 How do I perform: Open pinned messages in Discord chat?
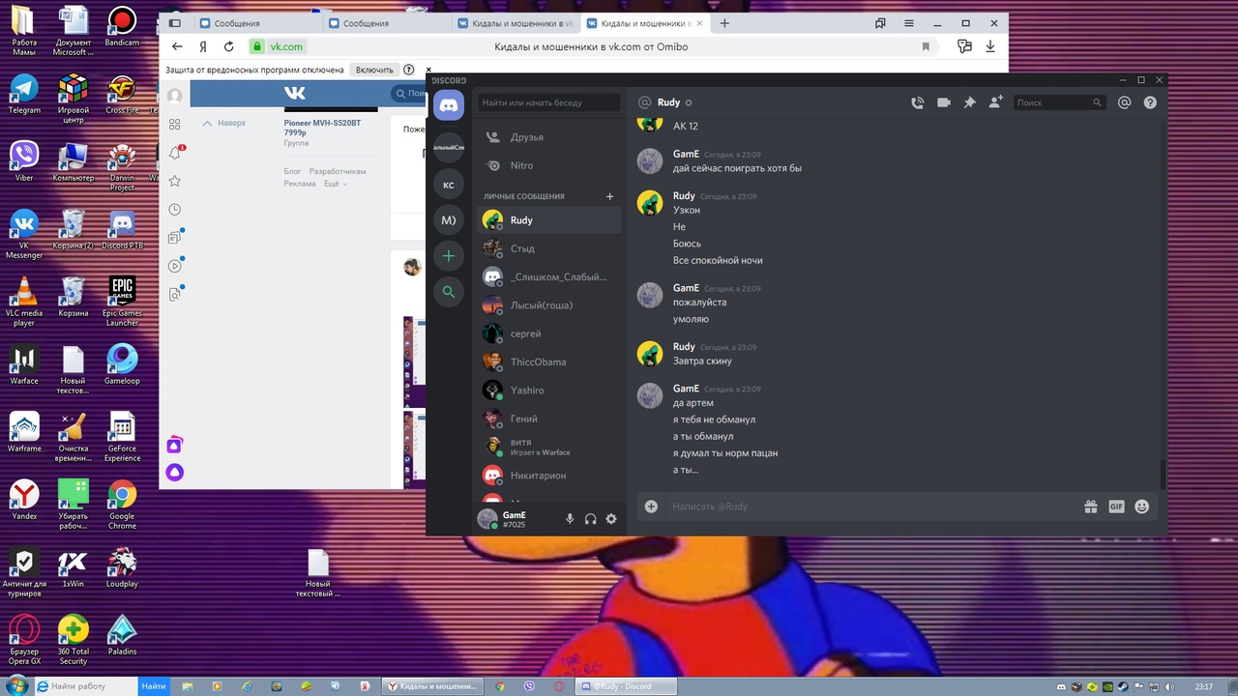point(969,102)
